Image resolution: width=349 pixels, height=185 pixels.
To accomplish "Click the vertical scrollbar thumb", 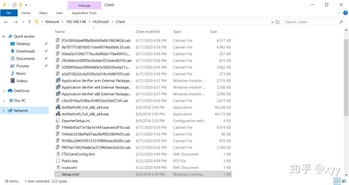I will [346, 77].
